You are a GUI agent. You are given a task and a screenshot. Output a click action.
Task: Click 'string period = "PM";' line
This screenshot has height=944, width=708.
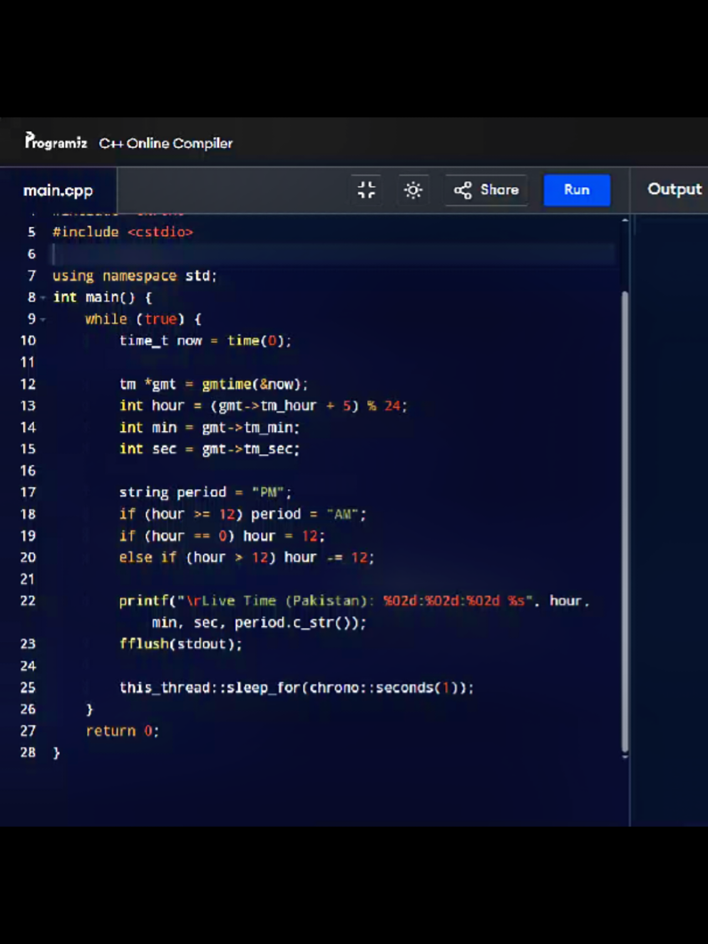[205, 493]
